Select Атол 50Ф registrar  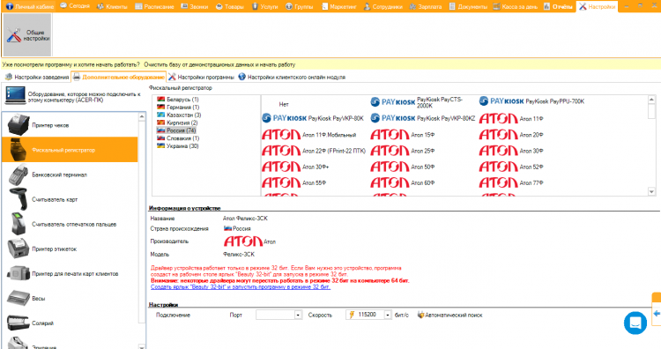coord(403,167)
